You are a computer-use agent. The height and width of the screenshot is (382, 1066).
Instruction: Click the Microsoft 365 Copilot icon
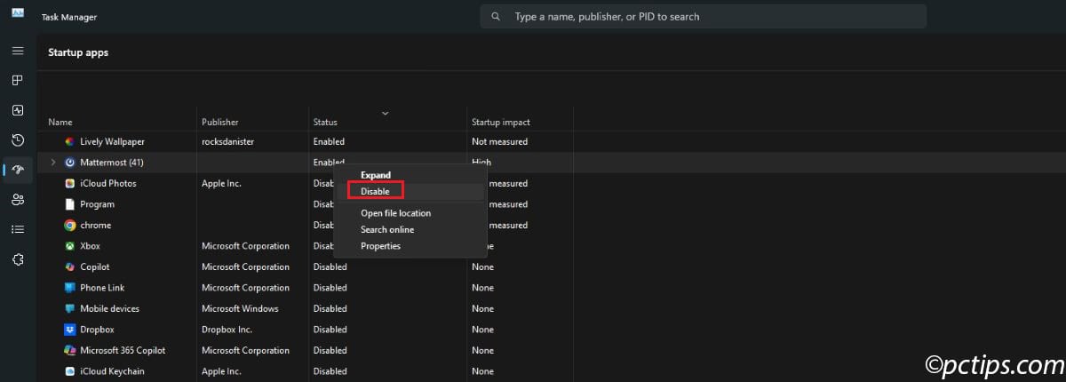(x=70, y=350)
